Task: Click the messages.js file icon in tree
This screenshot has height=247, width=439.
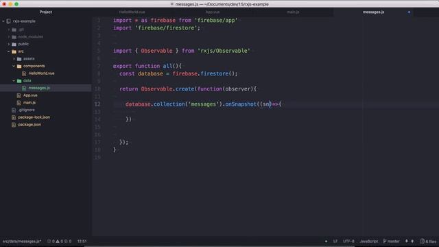Action: [24, 88]
